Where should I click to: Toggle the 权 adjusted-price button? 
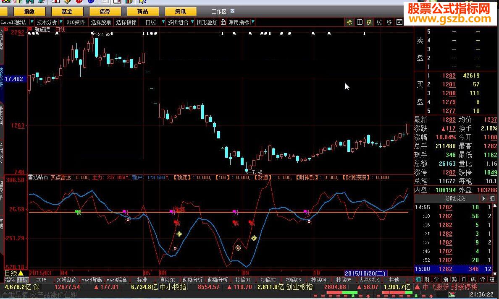[x=369, y=22]
